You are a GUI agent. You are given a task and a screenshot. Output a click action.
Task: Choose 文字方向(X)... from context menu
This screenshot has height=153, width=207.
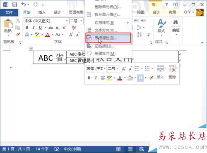coord(108,30)
